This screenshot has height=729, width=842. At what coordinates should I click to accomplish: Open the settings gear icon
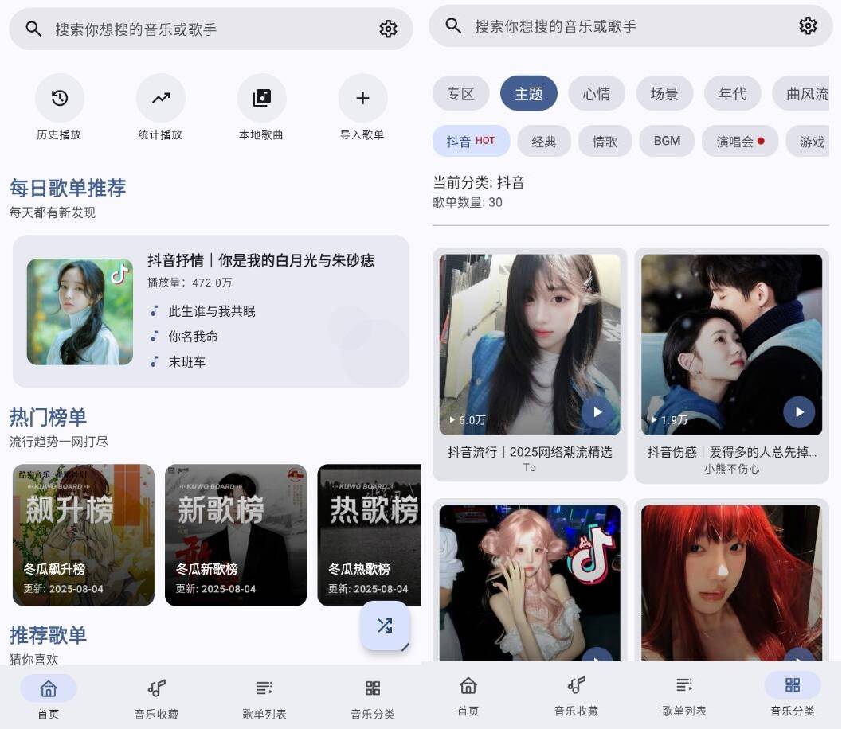click(388, 29)
